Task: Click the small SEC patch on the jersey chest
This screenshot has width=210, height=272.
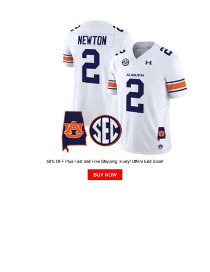Action: pos(125,62)
